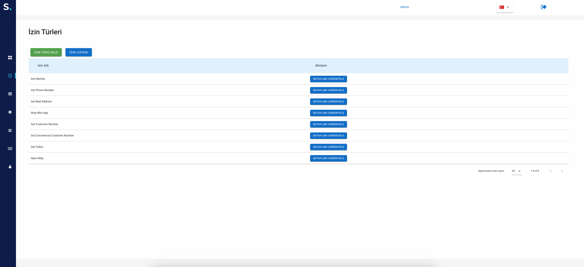The height and width of the screenshot is (267, 584).
Task: View details for Open Map permission
Action: pos(328,158)
